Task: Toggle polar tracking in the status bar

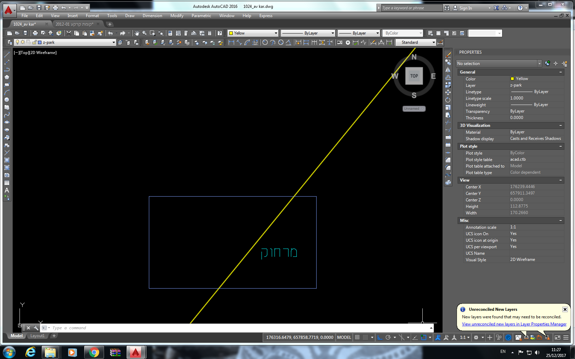Action: tap(388, 337)
